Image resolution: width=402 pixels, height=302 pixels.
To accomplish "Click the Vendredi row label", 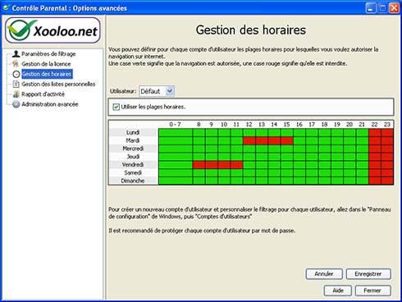I will [x=133, y=165].
